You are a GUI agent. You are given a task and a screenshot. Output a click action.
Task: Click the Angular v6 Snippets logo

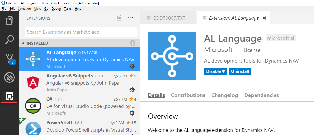pyautogui.click(x=33, y=82)
